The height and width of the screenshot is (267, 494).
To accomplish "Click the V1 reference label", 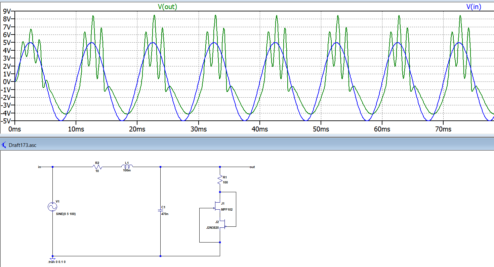I will click(x=57, y=201).
